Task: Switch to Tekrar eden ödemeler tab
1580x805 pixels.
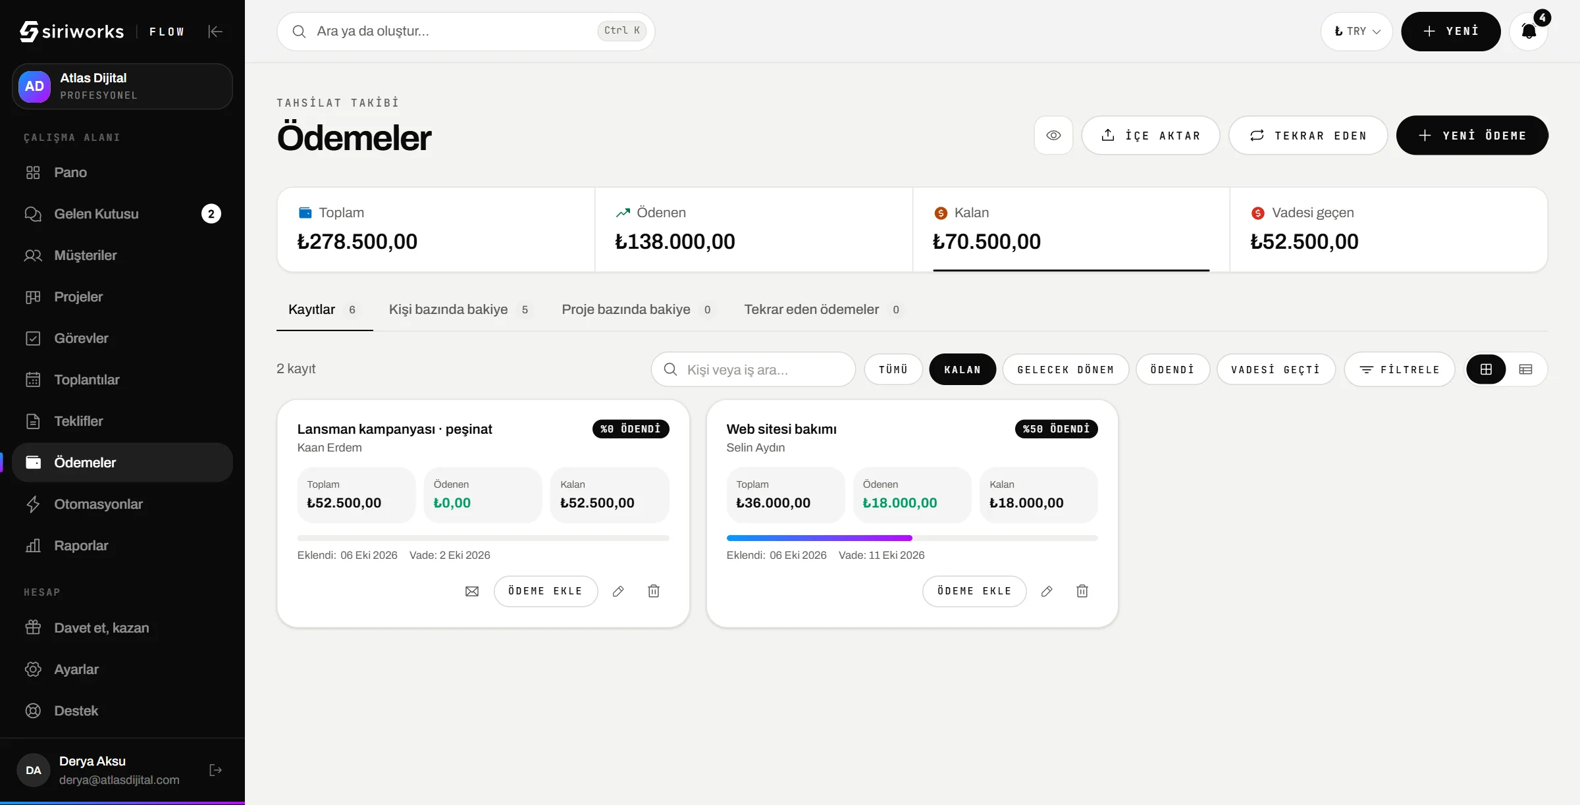Action: coord(823,309)
